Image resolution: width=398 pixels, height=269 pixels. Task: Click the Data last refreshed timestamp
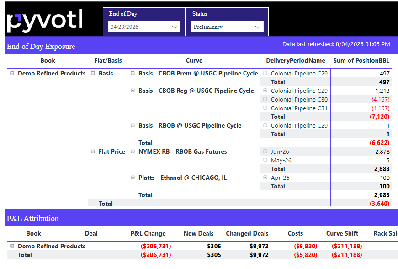tap(336, 44)
